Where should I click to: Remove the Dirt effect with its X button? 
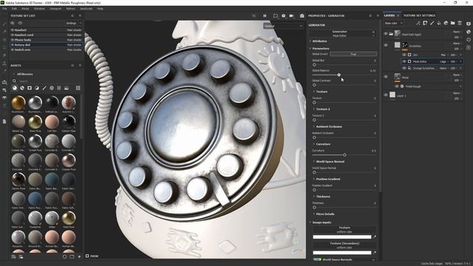click(x=460, y=55)
